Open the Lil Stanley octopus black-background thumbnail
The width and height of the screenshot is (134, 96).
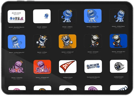point(17,67)
